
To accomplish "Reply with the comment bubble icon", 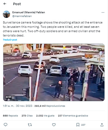I will pos(5,125).
